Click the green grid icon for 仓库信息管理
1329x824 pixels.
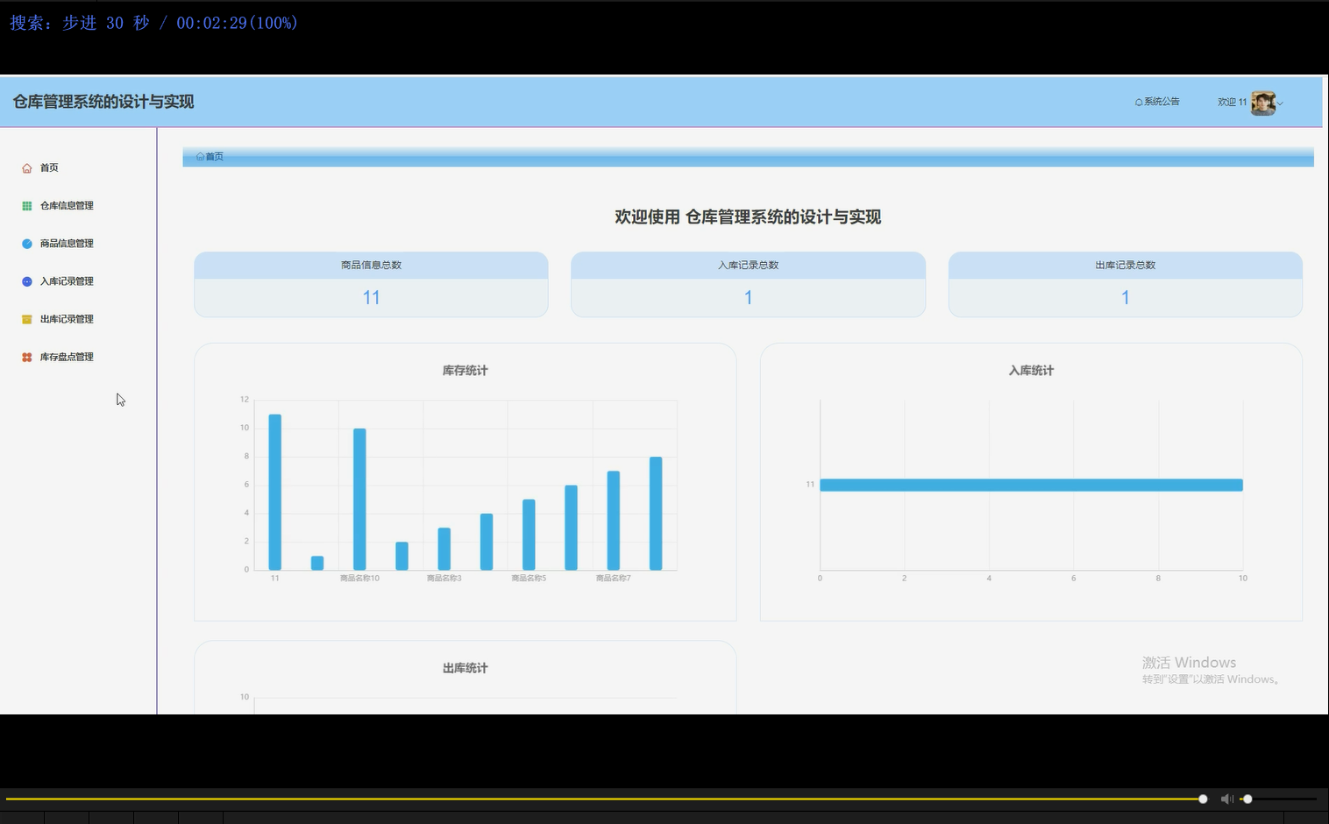tap(27, 206)
